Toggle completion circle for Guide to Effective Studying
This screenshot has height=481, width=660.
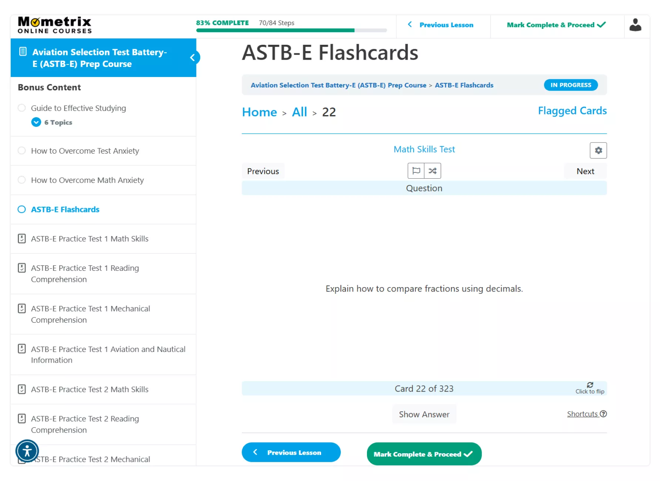click(x=22, y=108)
